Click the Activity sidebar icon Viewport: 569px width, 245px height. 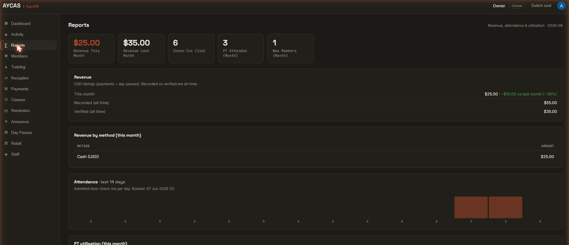click(x=6, y=35)
